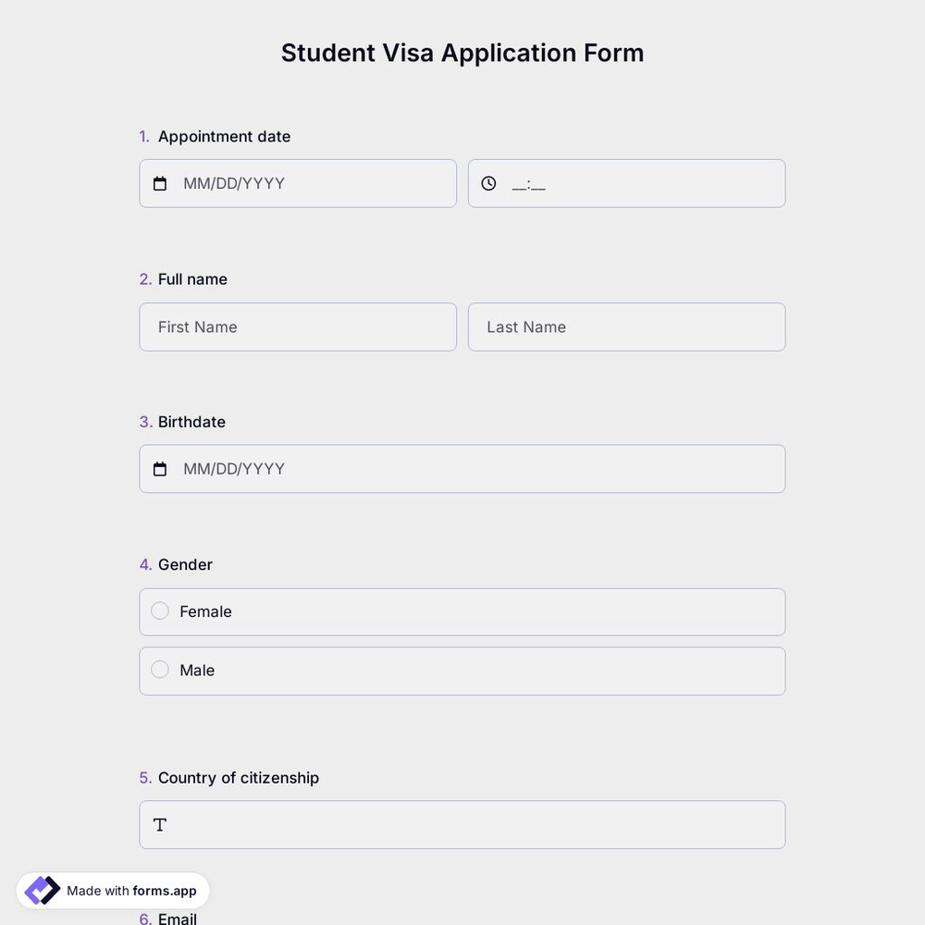Select the Male gender radio button

coord(159,669)
